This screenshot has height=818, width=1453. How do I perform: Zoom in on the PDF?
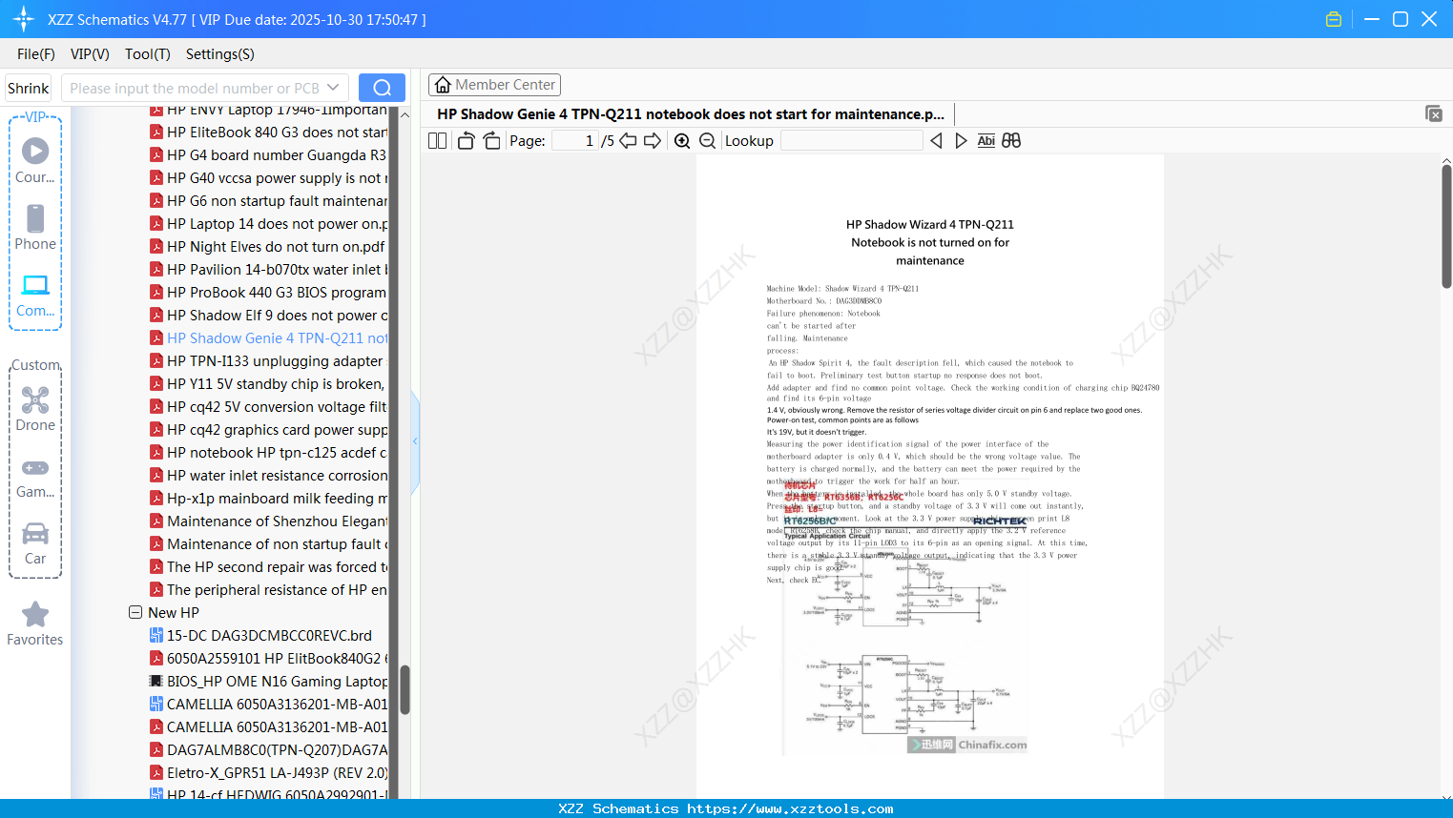tap(682, 141)
